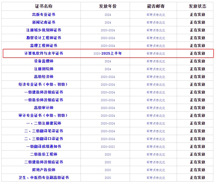Click the 注册测绘师 certificate name
Image resolution: width=215 pixels, height=183 pixels.
[44, 69]
